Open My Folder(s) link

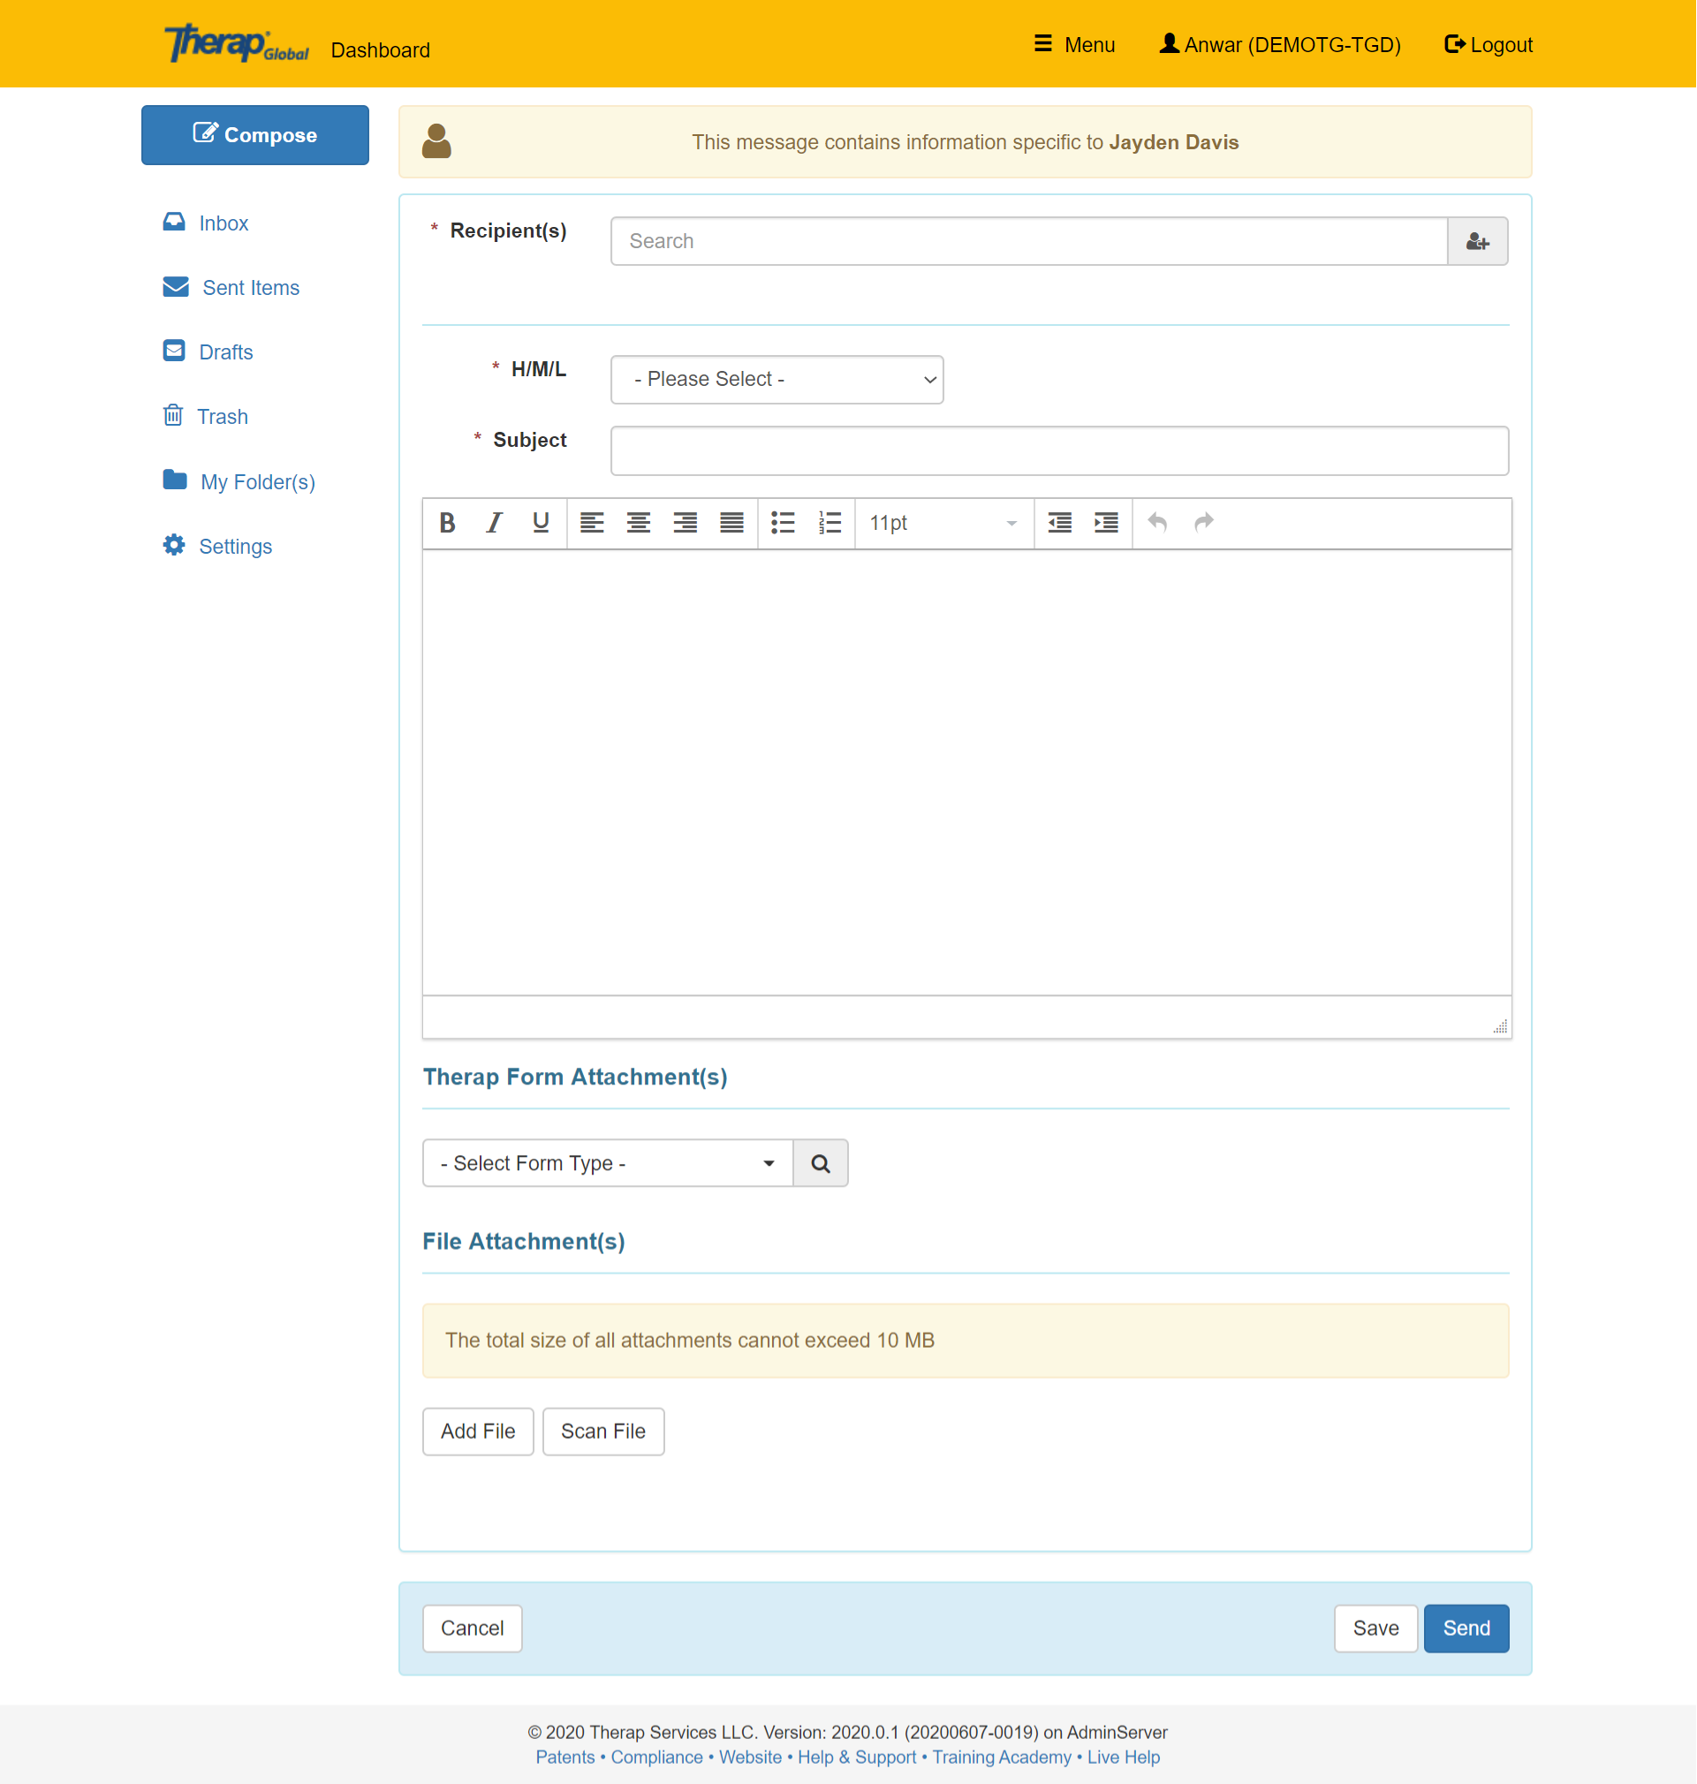258,482
